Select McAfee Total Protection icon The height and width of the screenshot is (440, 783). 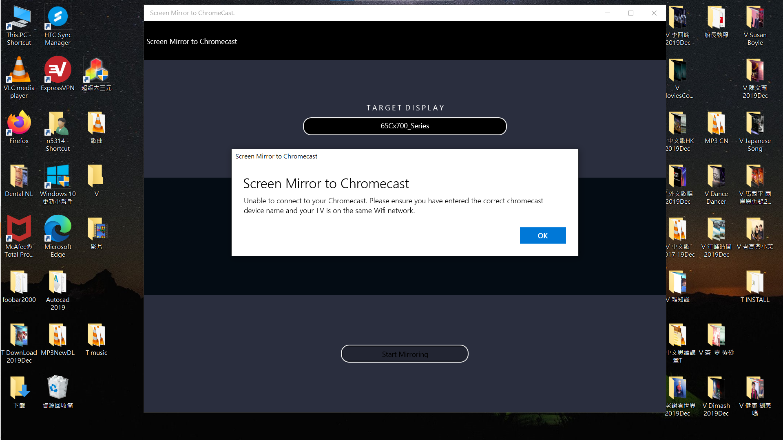point(19,237)
